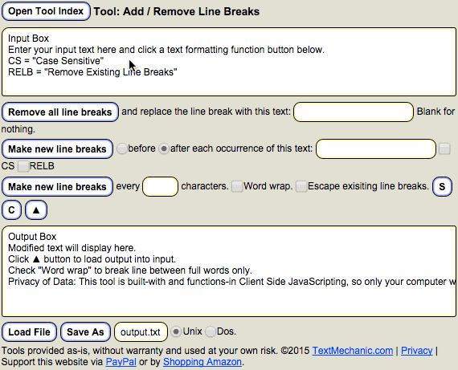The image size is (458, 370).
Task: Select the 'after' radio option
Action: [164, 148]
